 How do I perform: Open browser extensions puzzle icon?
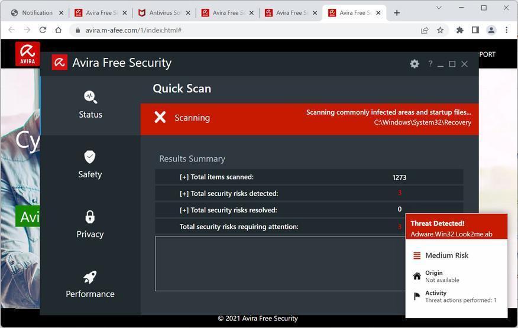click(459, 30)
